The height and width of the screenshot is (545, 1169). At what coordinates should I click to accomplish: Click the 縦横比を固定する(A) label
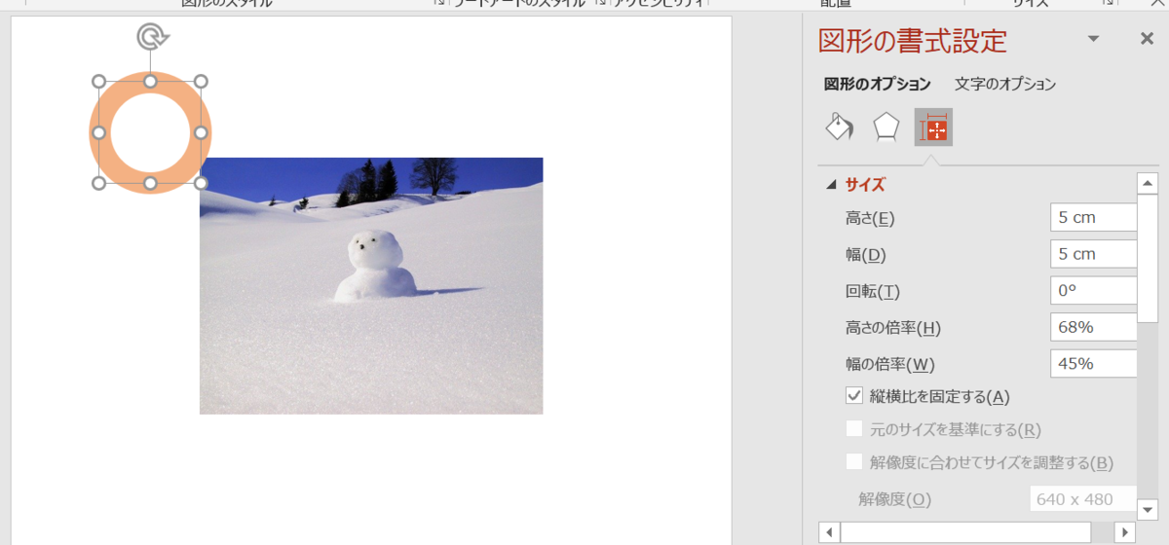click(x=940, y=396)
